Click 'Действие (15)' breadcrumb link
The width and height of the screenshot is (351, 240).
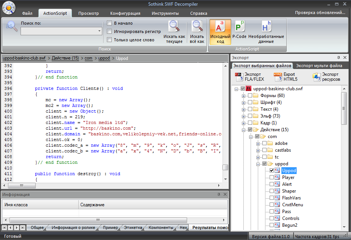coord(65,58)
